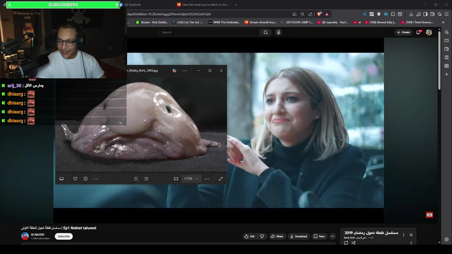This screenshot has height=254, width=452.
Task: Toggle playlist shuffle icon
Action: (353, 243)
